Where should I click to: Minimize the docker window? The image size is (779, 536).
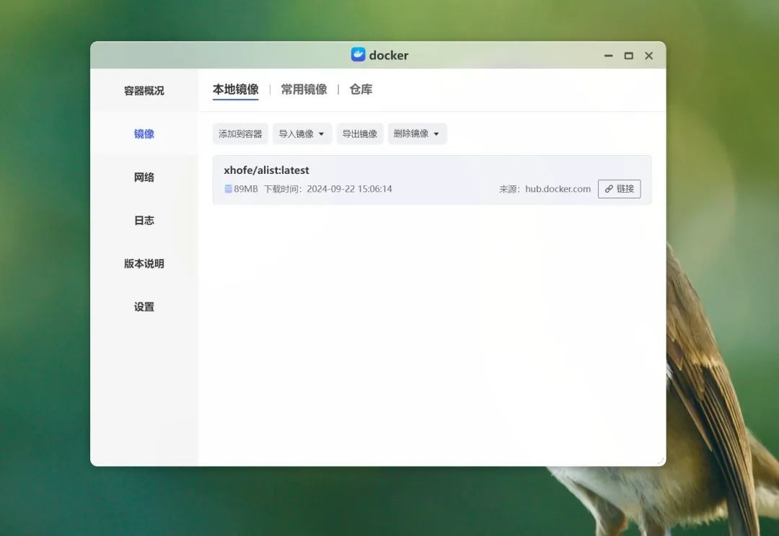point(609,56)
